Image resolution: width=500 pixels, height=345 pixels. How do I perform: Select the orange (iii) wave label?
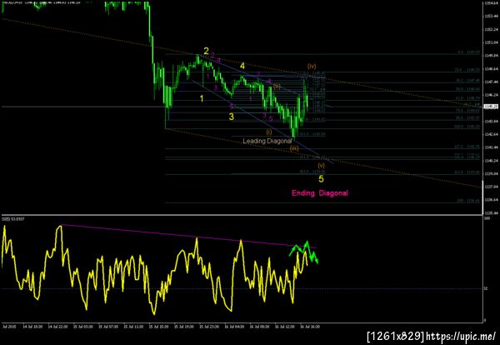click(294, 148)
